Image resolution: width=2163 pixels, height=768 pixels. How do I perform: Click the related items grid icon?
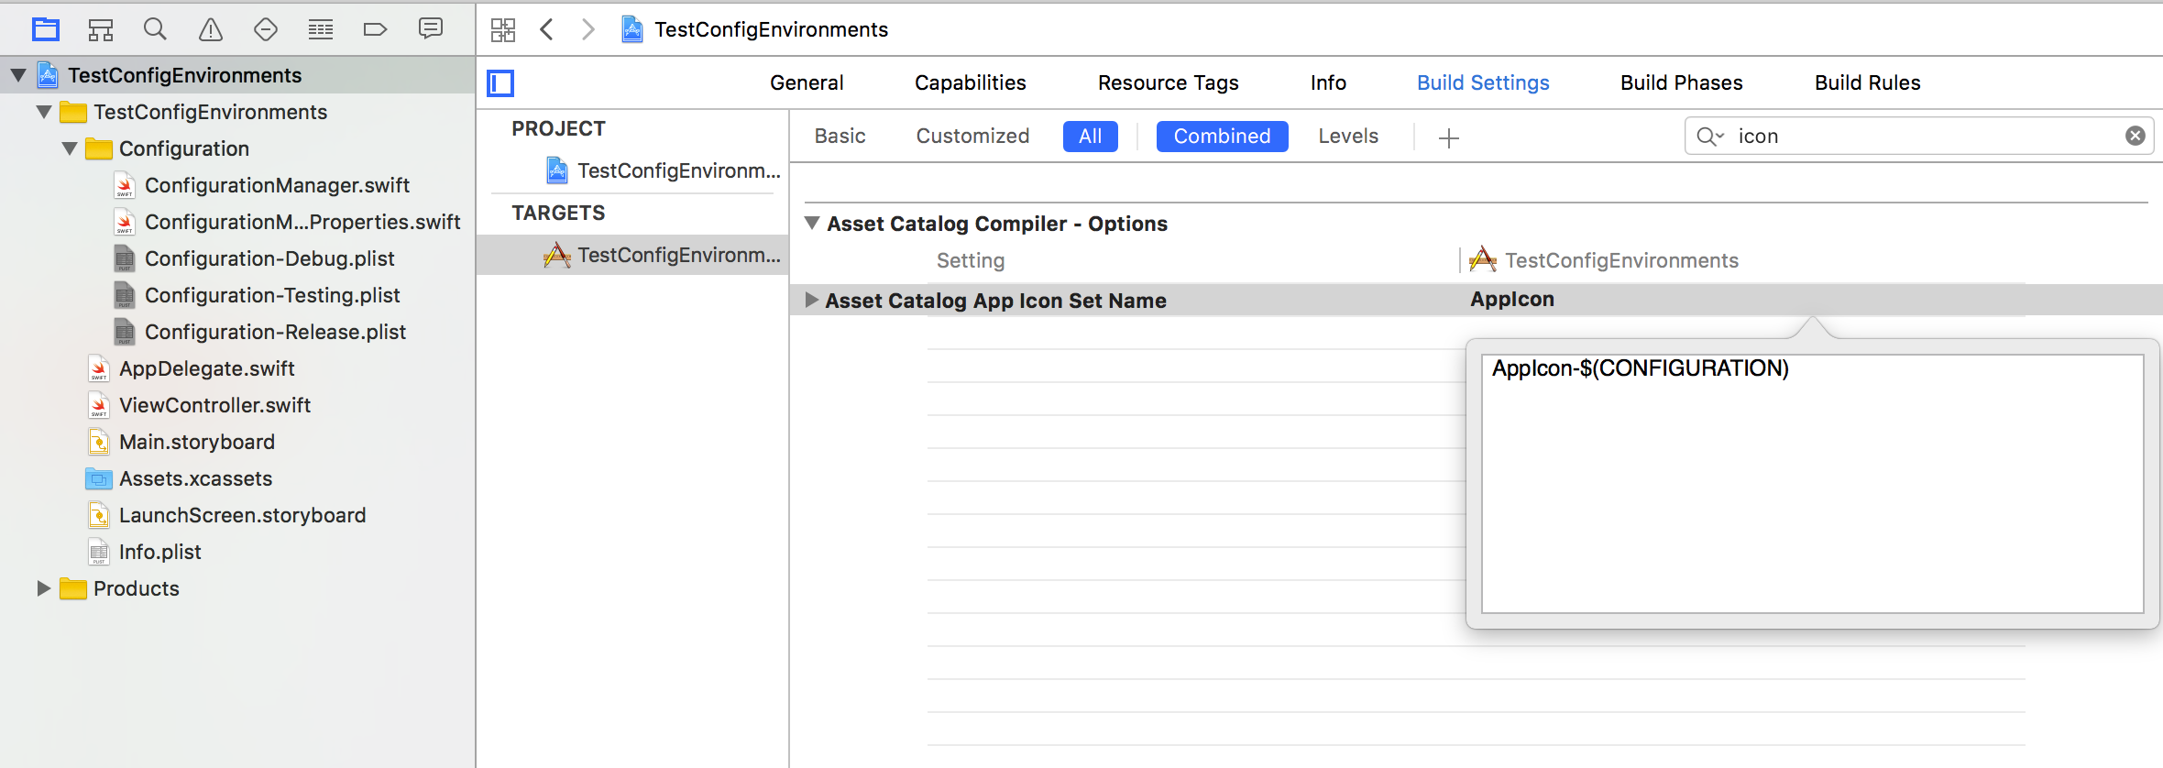tap(503, 29)
